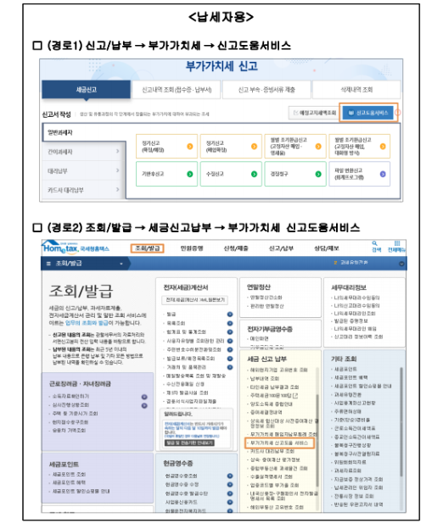Click arrow icon next to 현금영수증 수정
Image resolution: width=443 pixels, height=529 pixels.
230,484
